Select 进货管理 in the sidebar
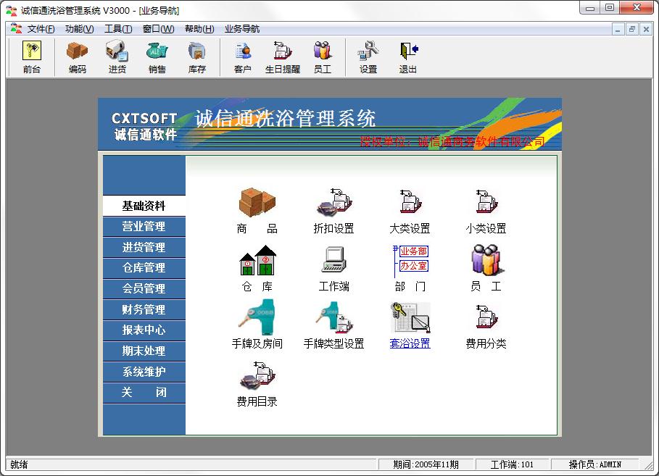 [x=144, y=247]
